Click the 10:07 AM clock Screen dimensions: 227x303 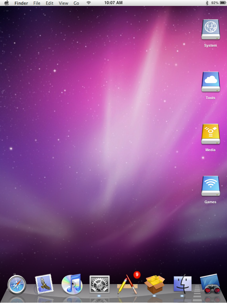tap(113, 3)
